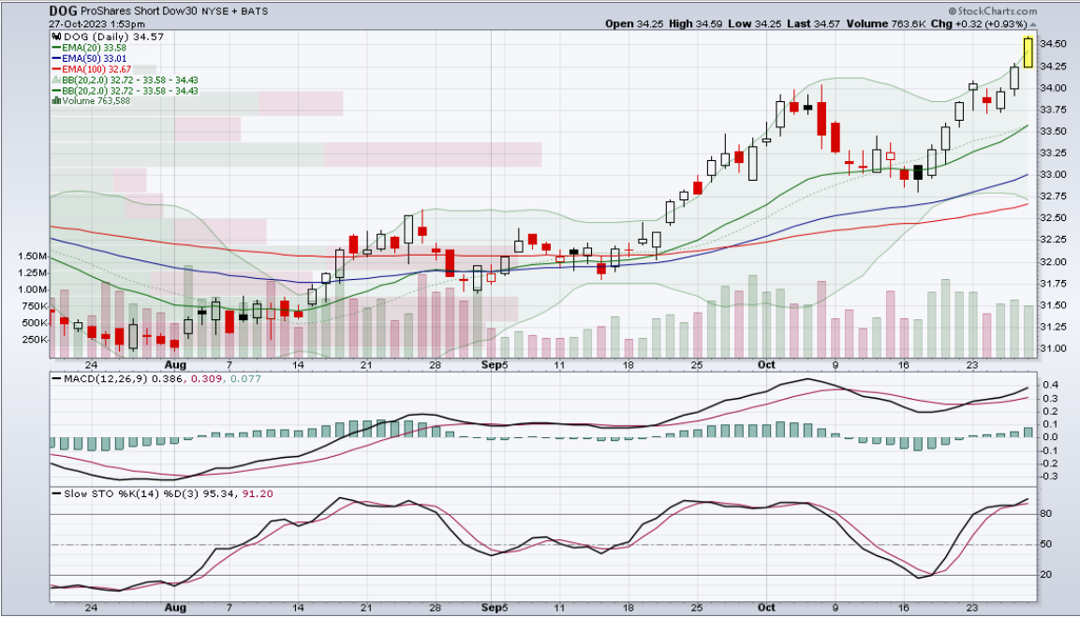Screen dimensions: 1080x617
Task: Click the Sep5 date label under the price panel
Action: click(x=495, y=365)
